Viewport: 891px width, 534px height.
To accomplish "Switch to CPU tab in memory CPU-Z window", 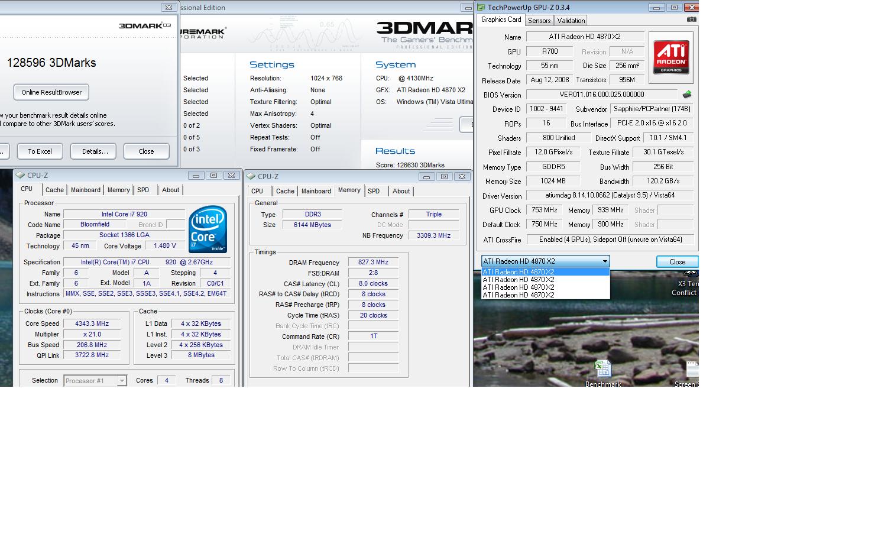I will [x=257, y=191].
